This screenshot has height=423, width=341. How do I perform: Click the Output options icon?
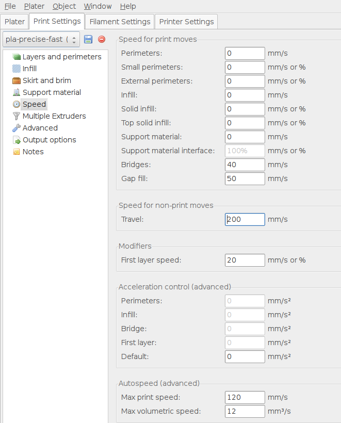tap(17, 140)
